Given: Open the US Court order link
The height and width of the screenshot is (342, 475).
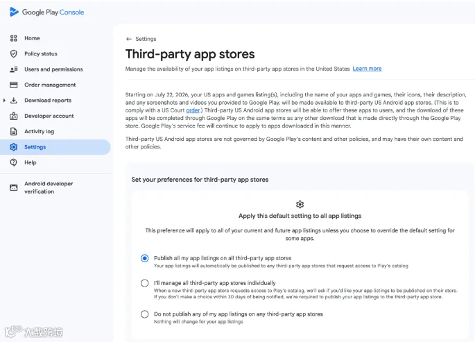Looking at the screenshot, I should pyautogui.click(x=193, y=110).
